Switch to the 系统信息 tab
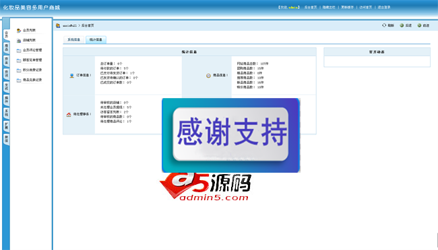This screenshot has height=250, width=438. [73, 40]
